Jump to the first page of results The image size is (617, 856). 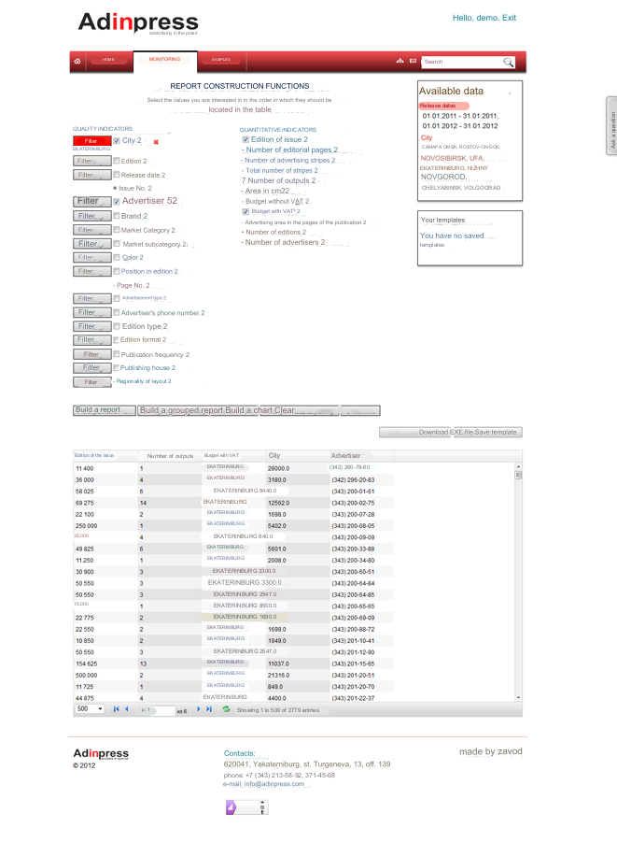click(x=116, y=709)
